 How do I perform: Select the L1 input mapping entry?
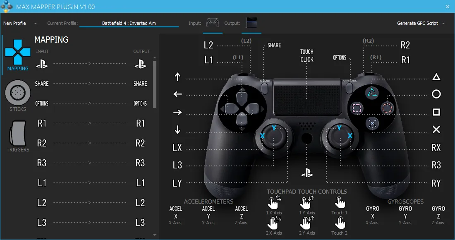42,183
